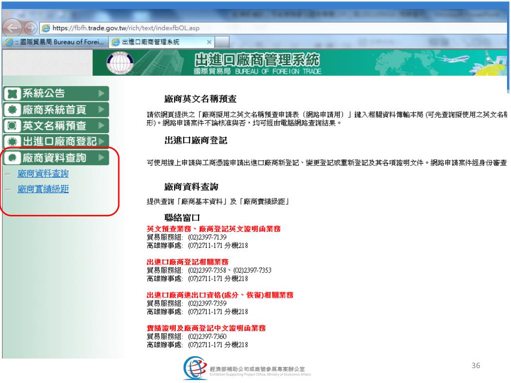Click red text 實績證明及廠商登記中文證明函業務
Screen dimensions: 511x383
pos(206,328)
